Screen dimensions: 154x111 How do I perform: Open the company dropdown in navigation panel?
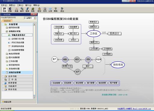[30, 18]
